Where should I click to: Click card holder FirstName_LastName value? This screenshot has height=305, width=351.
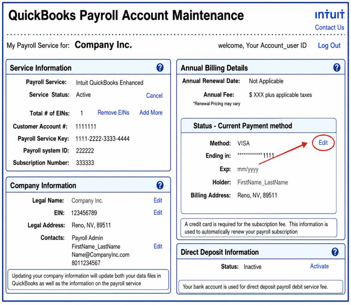(x=263, y=182)
